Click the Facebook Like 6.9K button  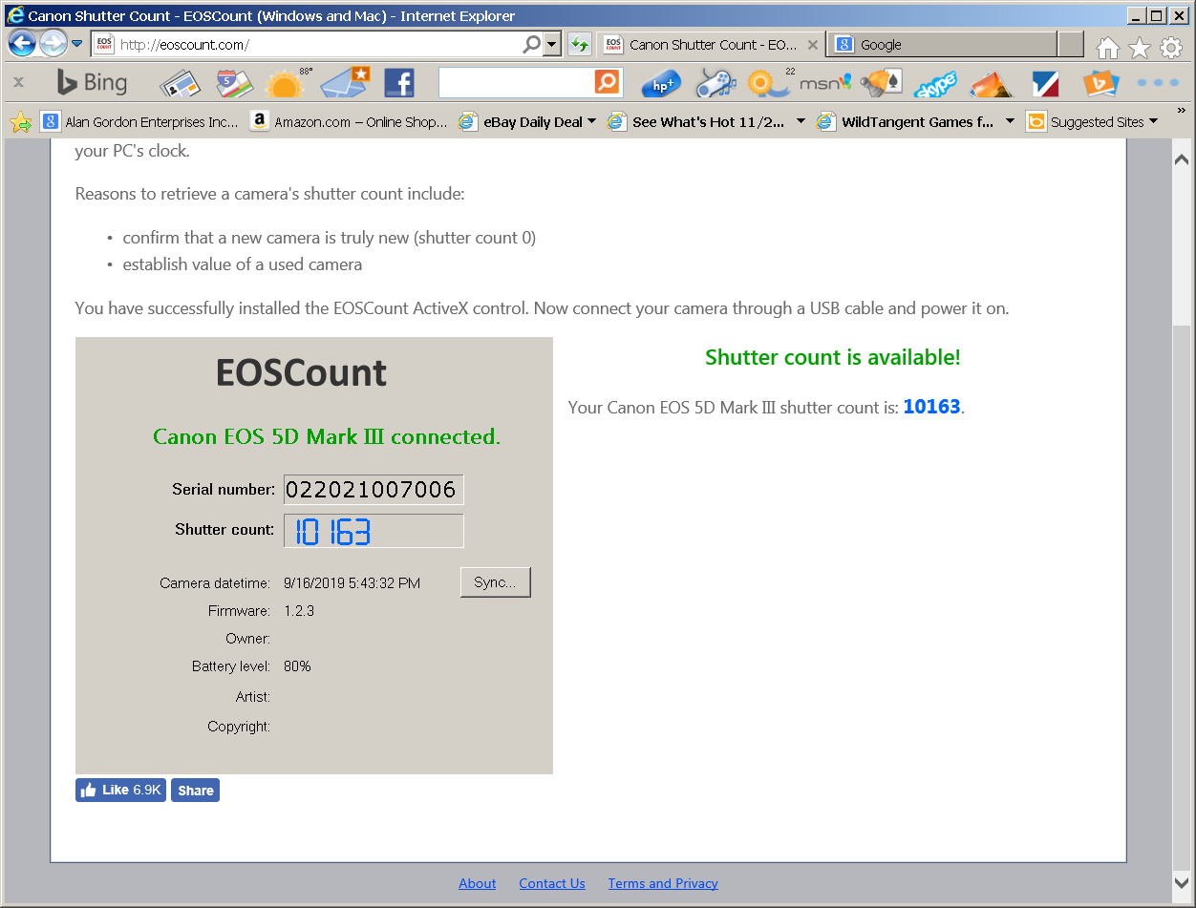pyautogui.click(x=120, y=790)
